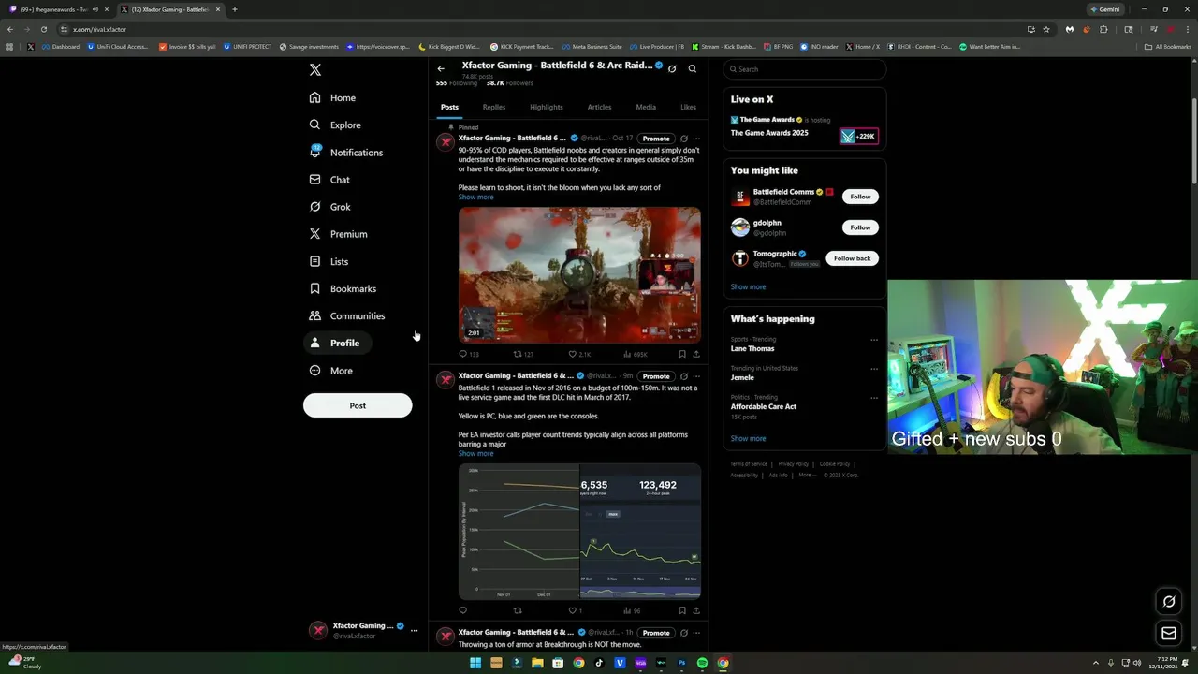Viewport: 1198px width, 674px height.
Task: Open Profile in sidebar
Action: coord(338,343)
